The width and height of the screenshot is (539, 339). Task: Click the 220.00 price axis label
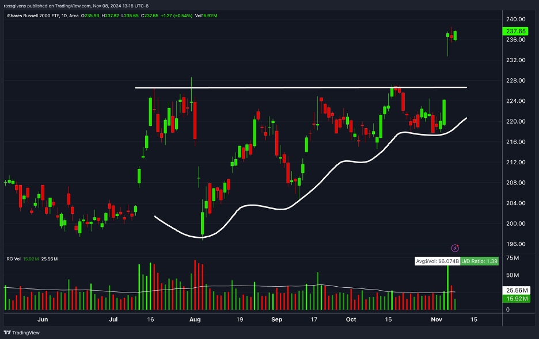pos(515,121)
